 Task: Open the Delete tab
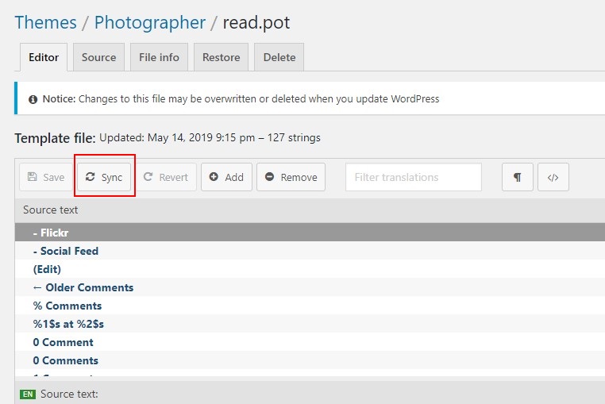click(279, 57)
